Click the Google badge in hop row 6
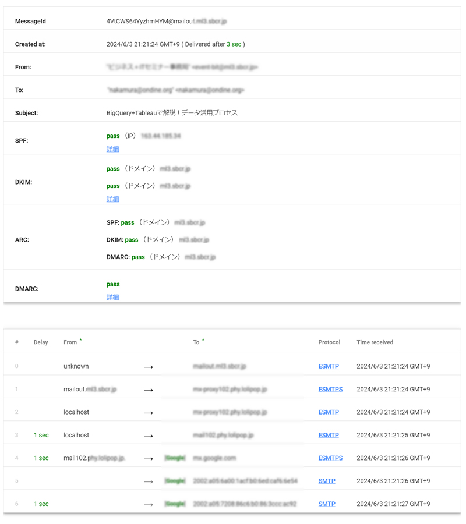 [175, 504]
